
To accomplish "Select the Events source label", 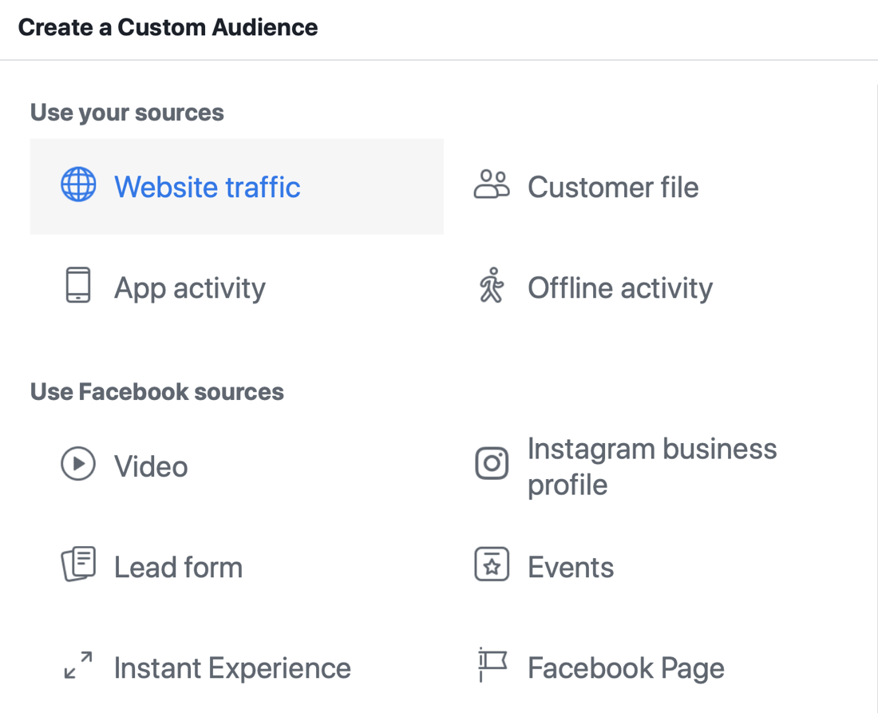I will pos(571,568).
